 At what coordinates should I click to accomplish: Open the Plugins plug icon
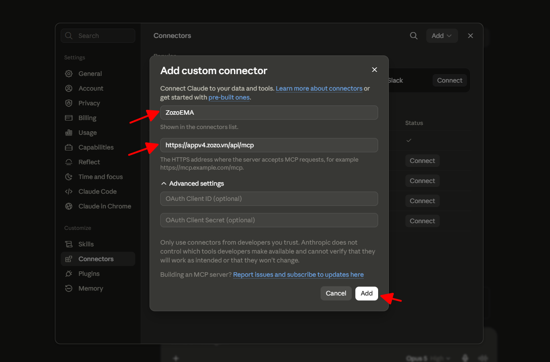click(69, 274)
